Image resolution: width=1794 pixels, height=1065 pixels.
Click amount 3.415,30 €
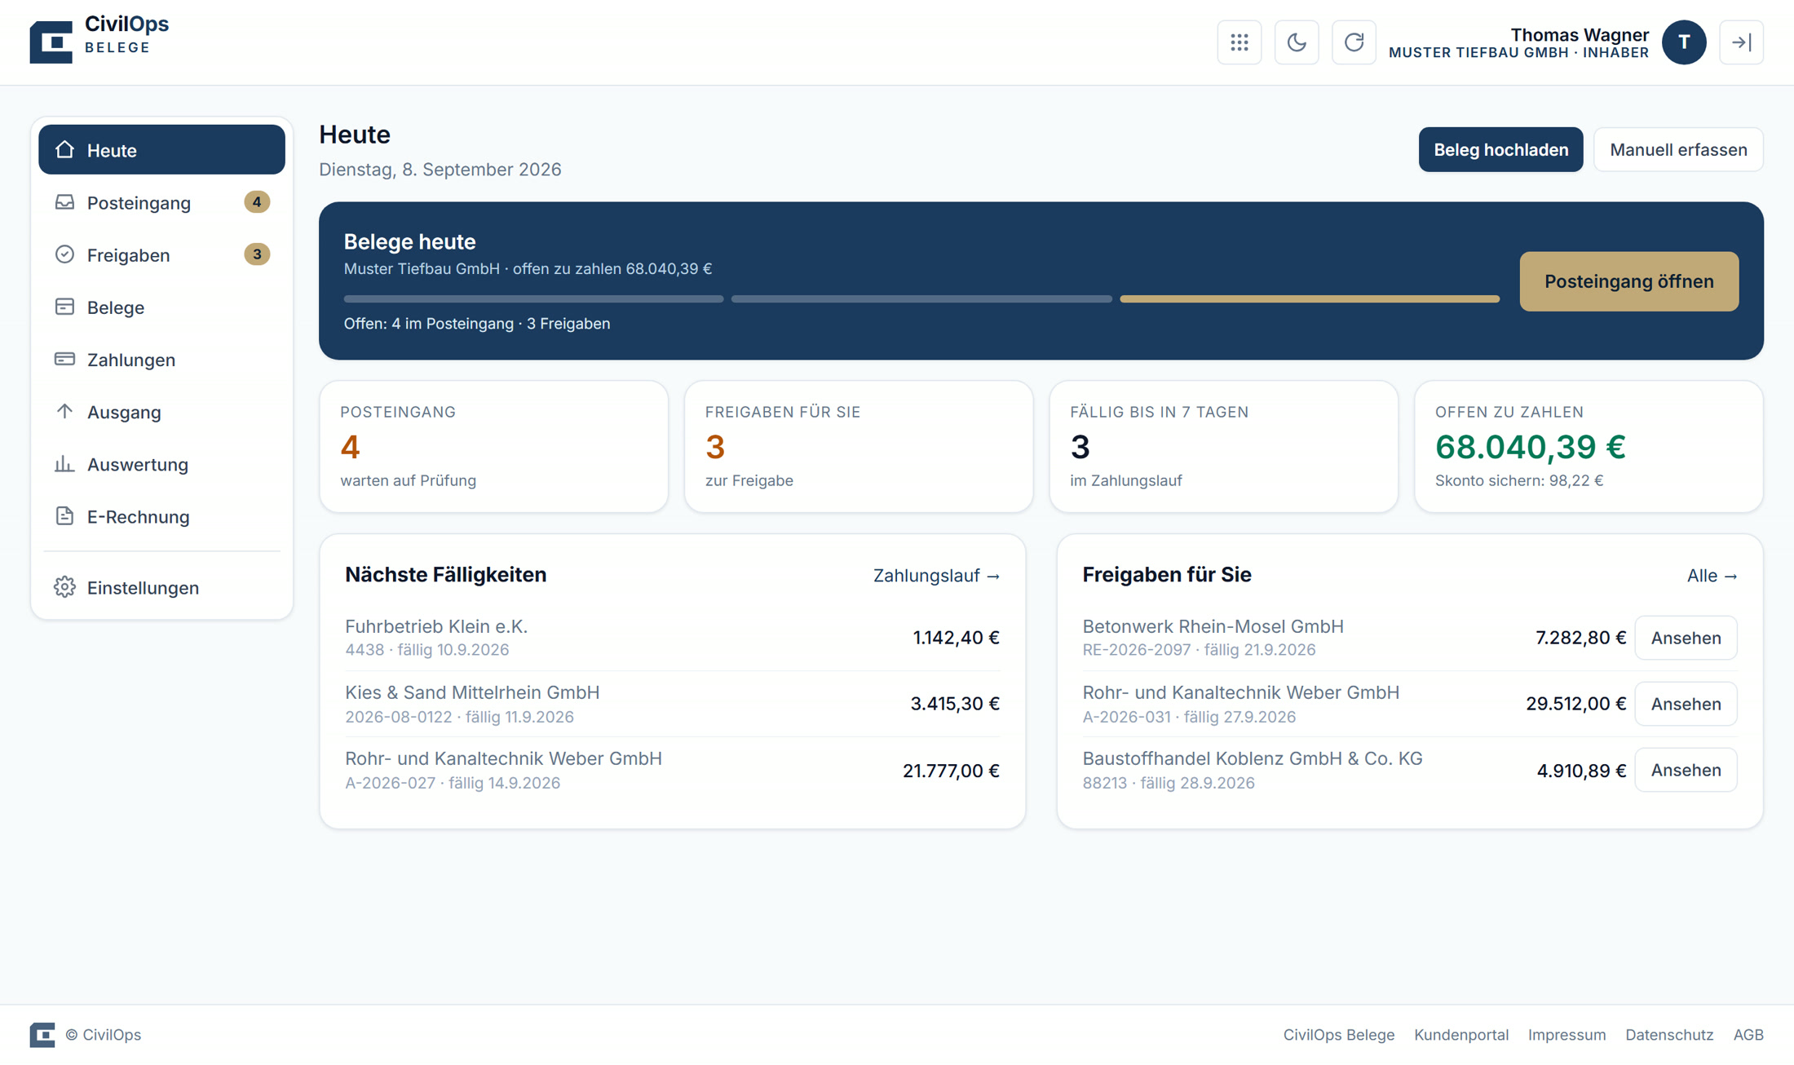tap(955, 704)
